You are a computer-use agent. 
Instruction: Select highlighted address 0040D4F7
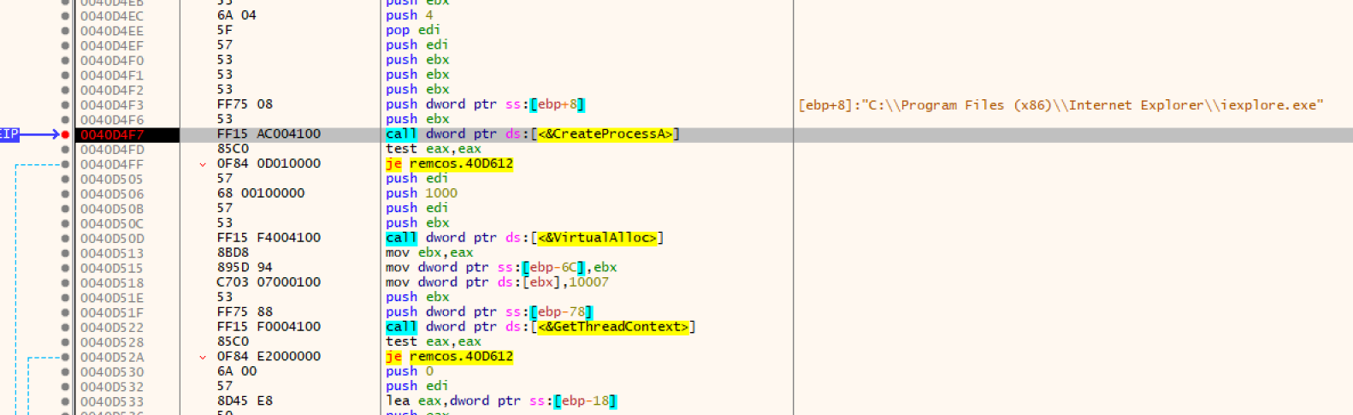pos(112,134)
